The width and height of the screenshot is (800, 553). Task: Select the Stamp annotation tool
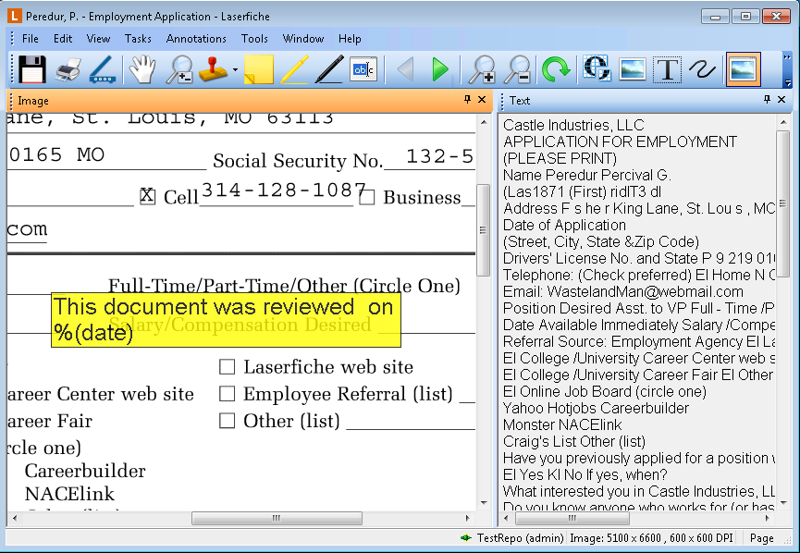[x=213, y=69]
